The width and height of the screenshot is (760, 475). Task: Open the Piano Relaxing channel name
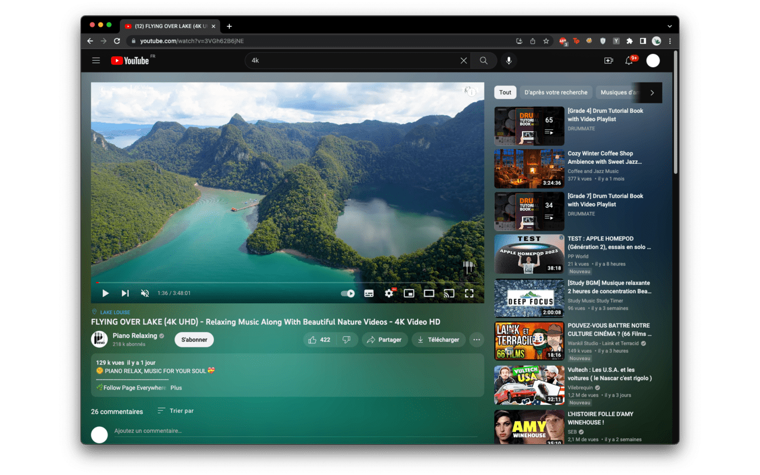coord(135,335)
